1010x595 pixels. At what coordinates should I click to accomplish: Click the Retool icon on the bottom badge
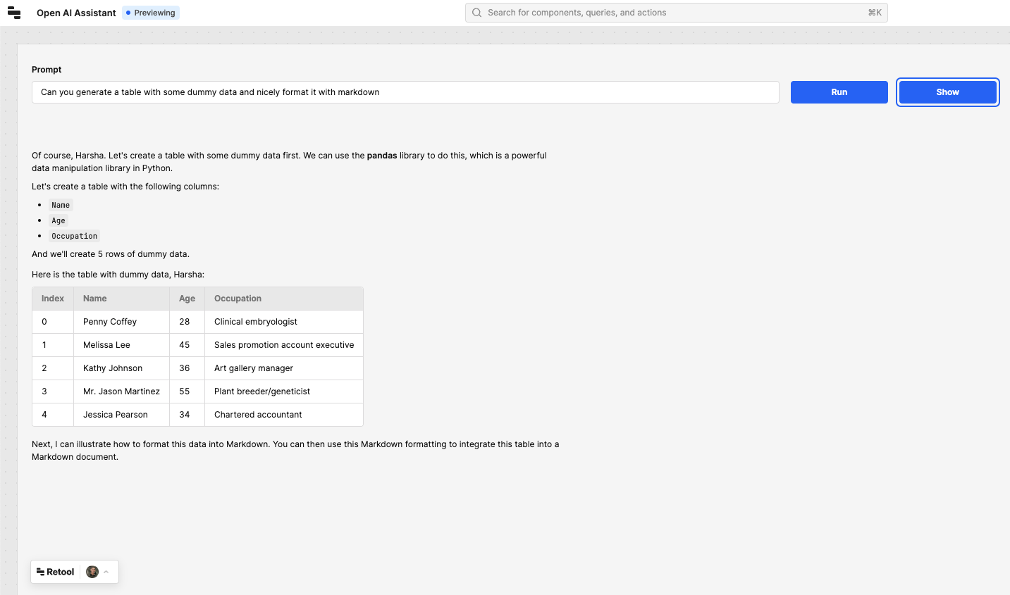tap(43, 571)
